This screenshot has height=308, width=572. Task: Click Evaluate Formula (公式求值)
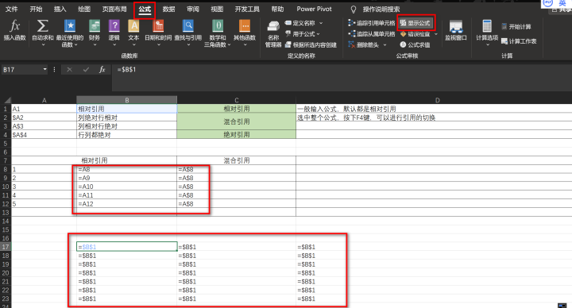415,44
